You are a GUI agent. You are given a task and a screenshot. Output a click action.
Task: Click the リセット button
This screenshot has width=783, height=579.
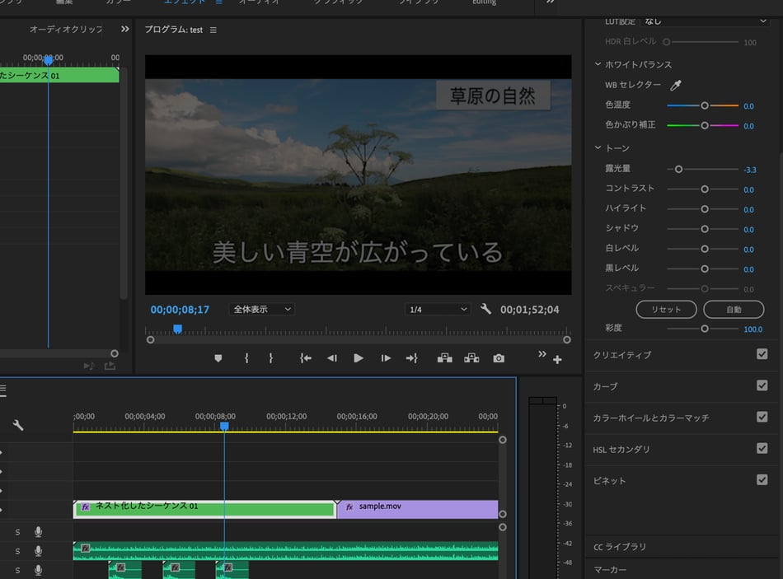666,310
